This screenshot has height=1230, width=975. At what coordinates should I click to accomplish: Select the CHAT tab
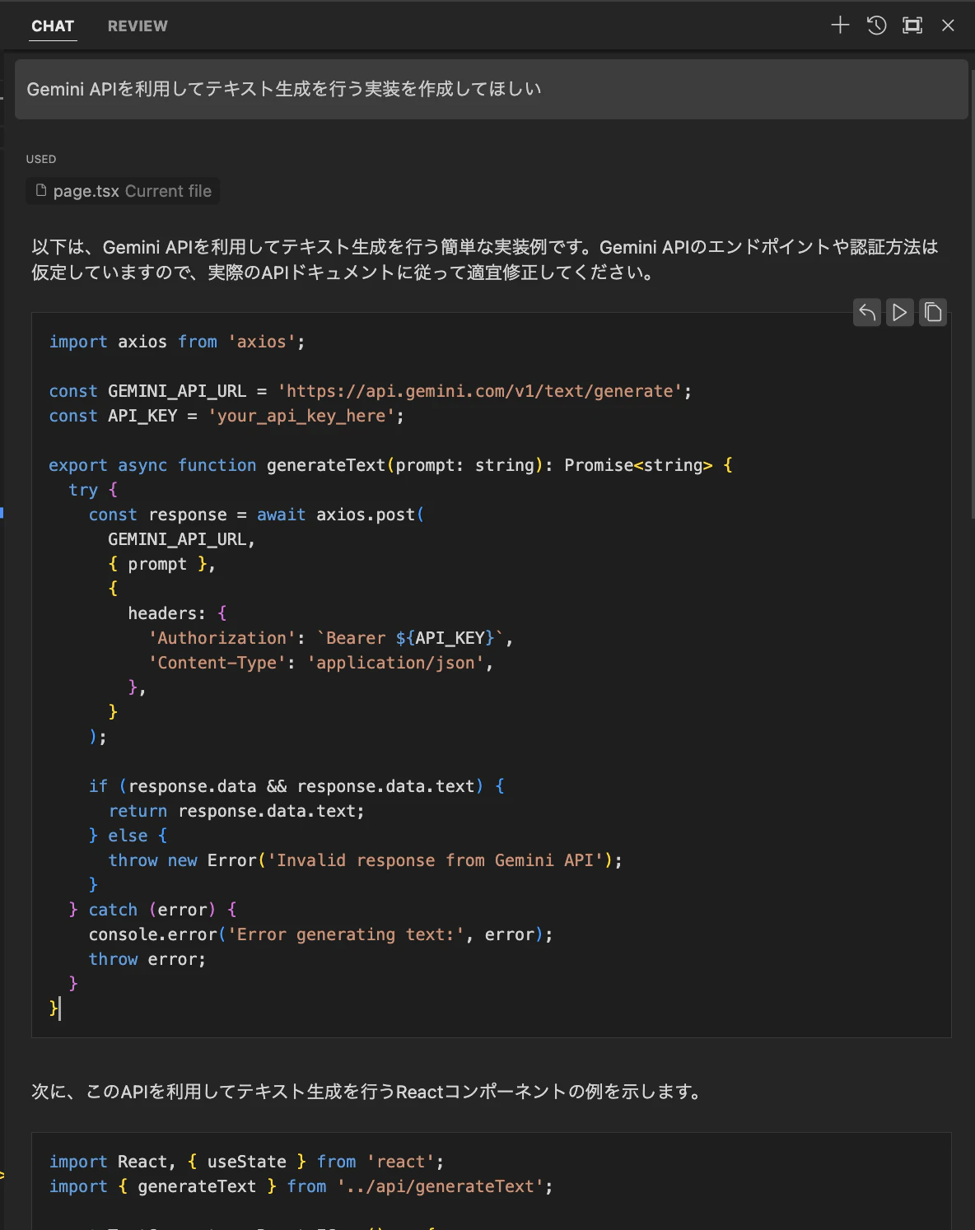click(x=53, y=26)
